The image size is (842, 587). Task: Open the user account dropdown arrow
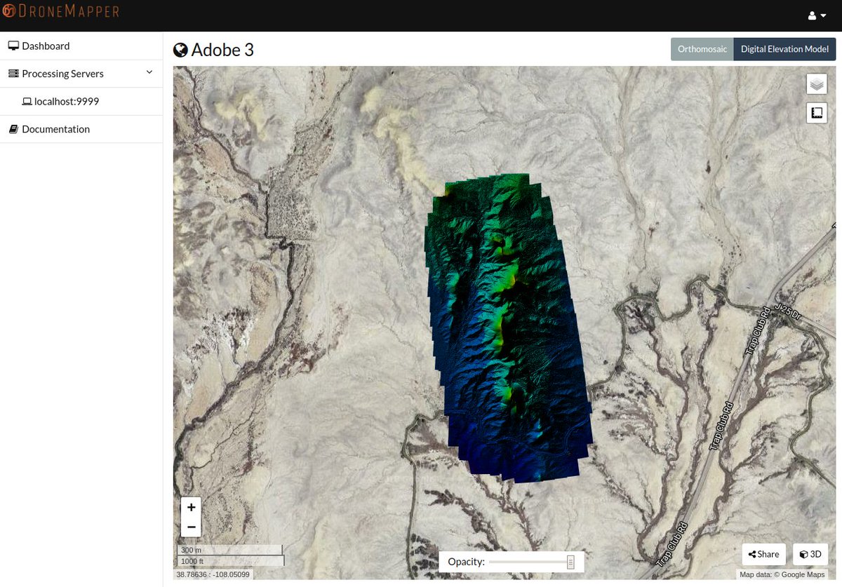point(822,15)
